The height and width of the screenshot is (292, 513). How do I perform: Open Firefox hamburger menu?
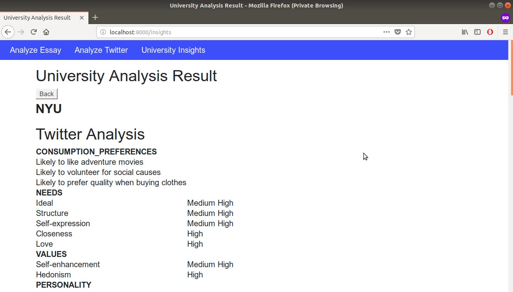point(505,32)
